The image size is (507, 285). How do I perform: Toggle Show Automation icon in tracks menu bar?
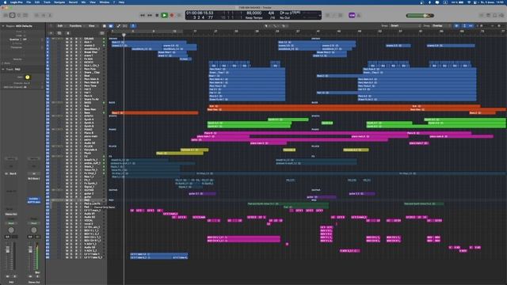click(119, 26)
